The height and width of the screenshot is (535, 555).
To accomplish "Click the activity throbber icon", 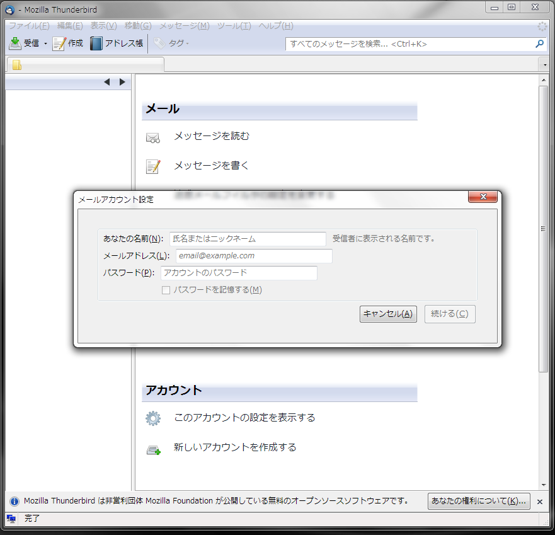I will pyautogui.click(x=542, y=26).
